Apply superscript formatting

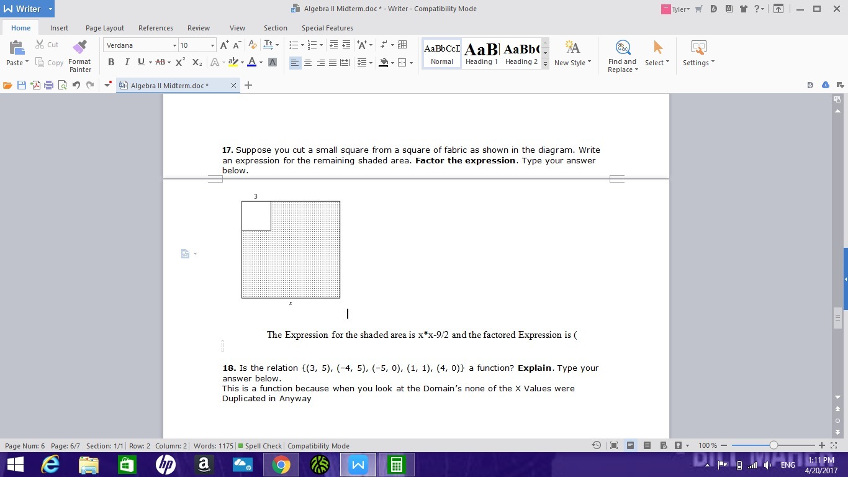pos(180,62)
